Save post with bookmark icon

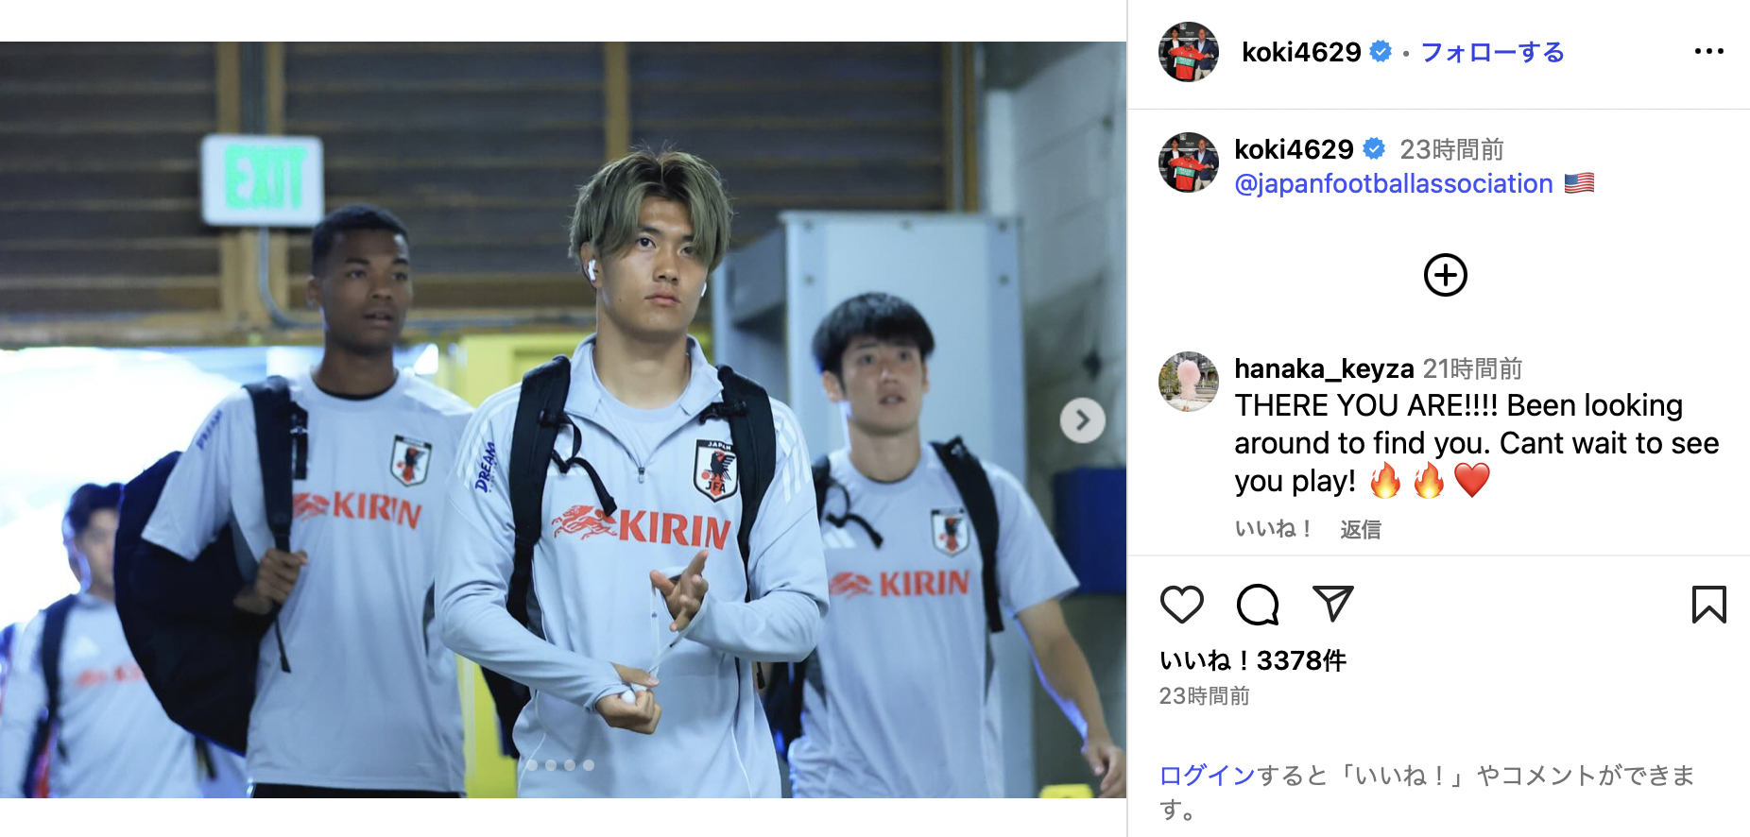pos(1708,605)
